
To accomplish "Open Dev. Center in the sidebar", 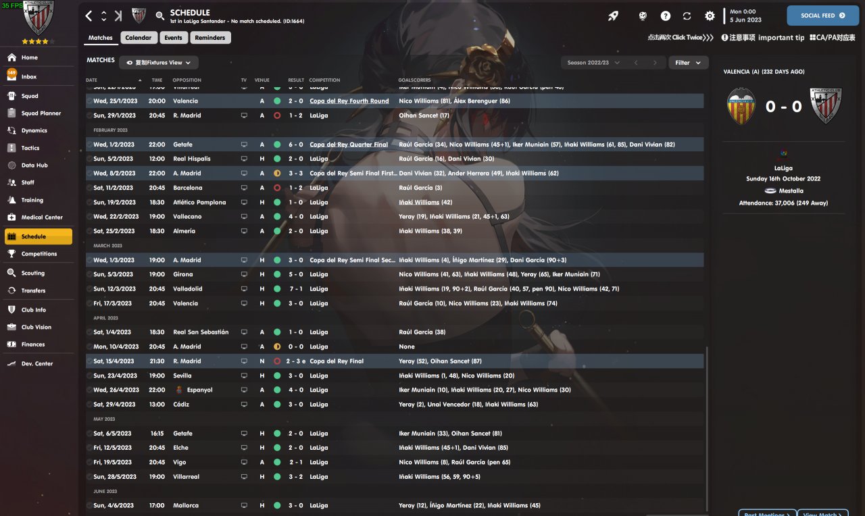I will point(39,363).
